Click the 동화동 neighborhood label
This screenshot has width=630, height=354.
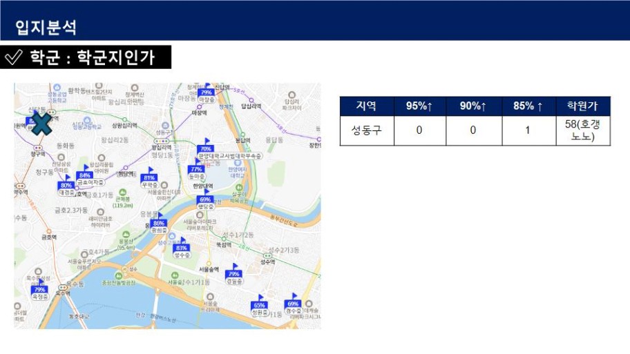pyautogui.click(x=66, y=146)
